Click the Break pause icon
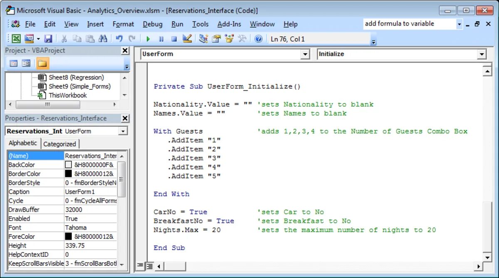499x278 pixels. tap(161, 39)
